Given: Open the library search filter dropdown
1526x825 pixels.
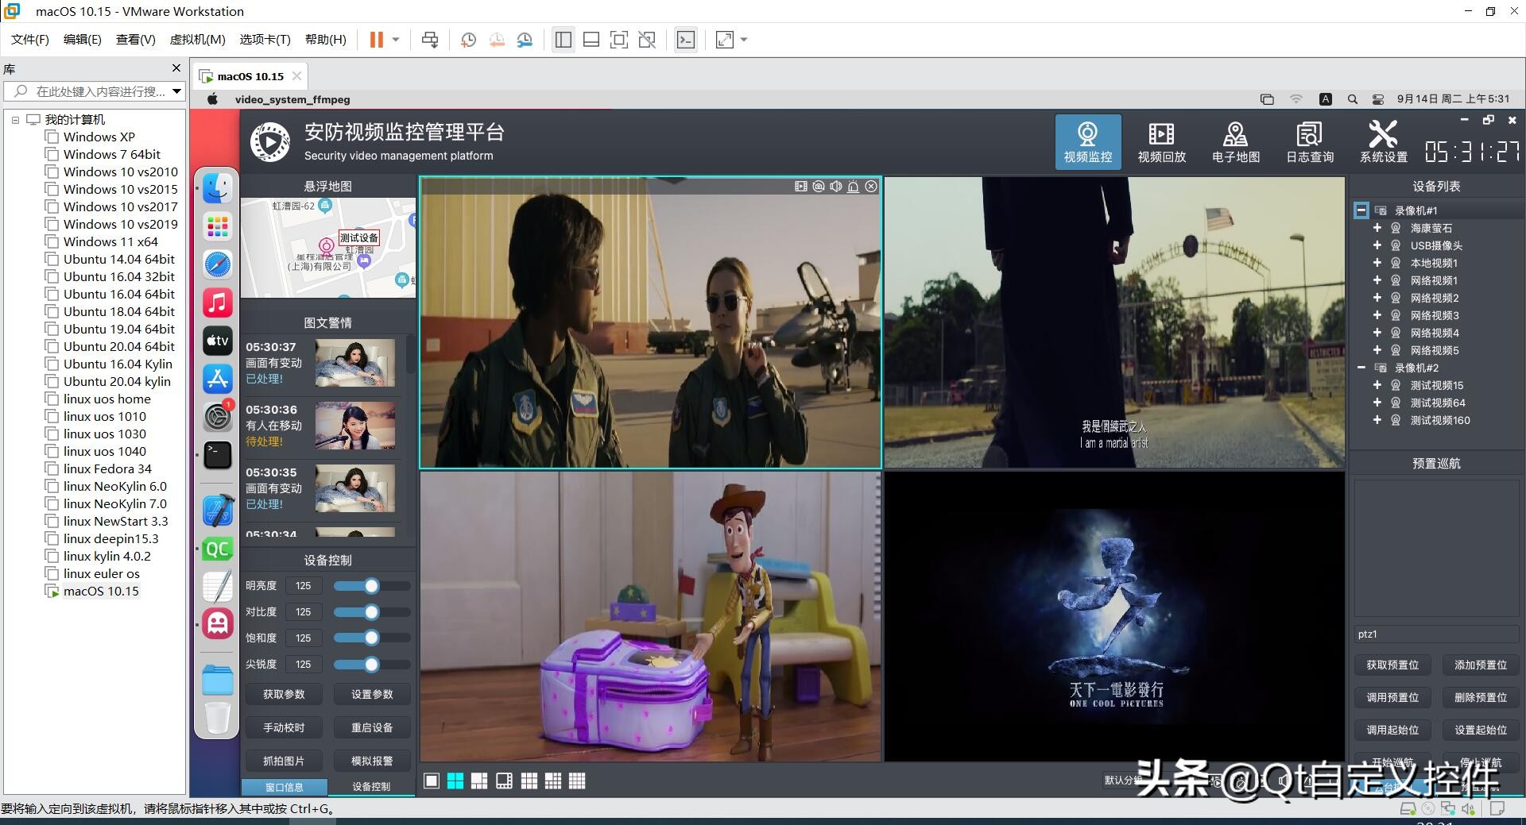Looking at the screenshot, I should [x=176, y=91].
